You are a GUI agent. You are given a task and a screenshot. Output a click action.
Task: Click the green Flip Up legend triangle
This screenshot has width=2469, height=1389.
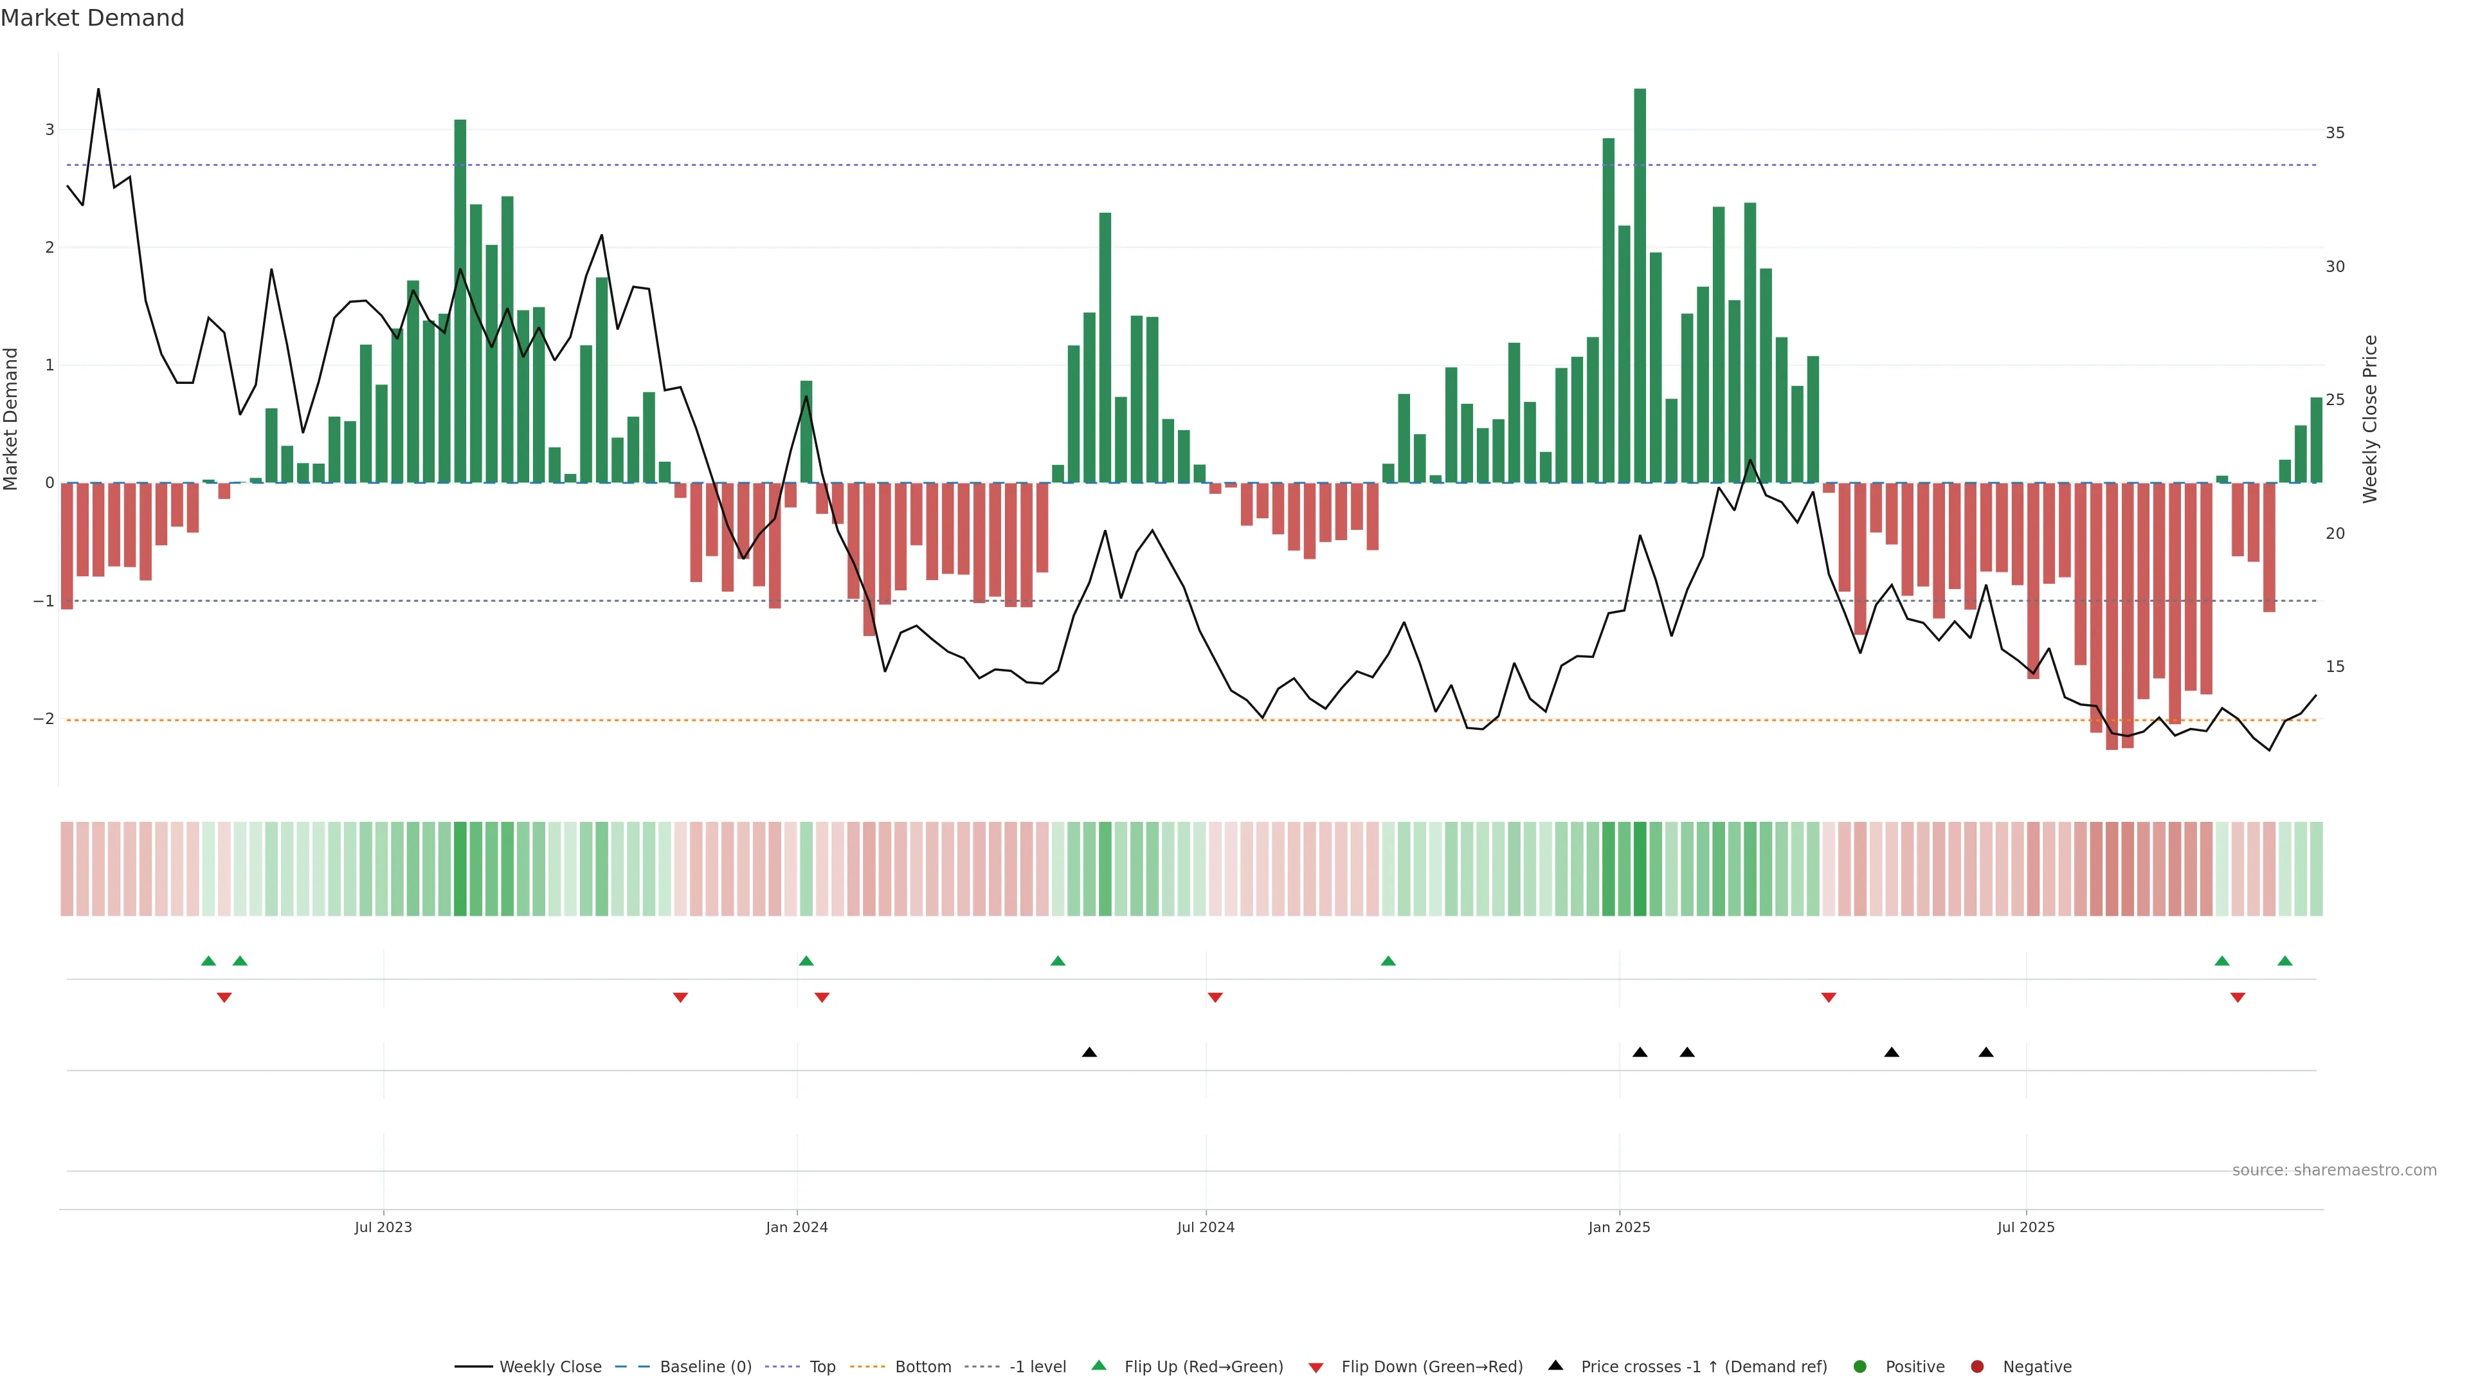click(1098, 1365)
